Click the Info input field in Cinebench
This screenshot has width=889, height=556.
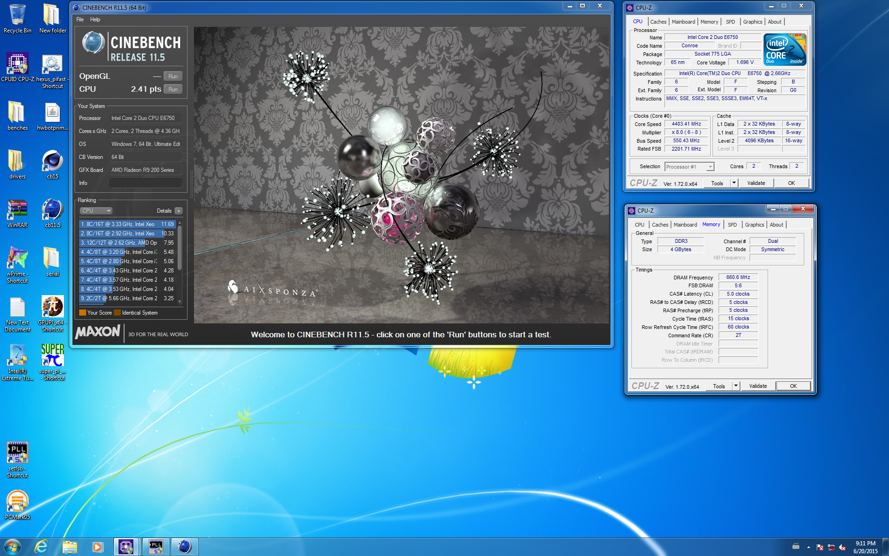tap(146, 183)
